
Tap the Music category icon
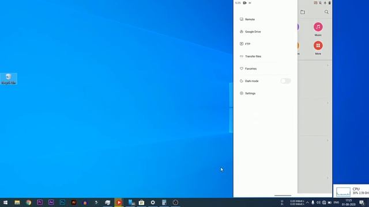[318, 27]
